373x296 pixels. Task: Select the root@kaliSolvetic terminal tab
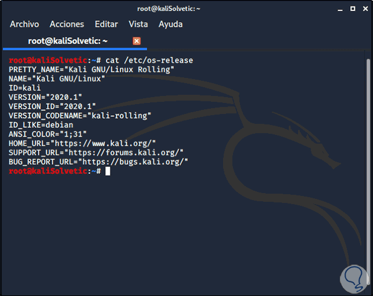click(69, 41)
